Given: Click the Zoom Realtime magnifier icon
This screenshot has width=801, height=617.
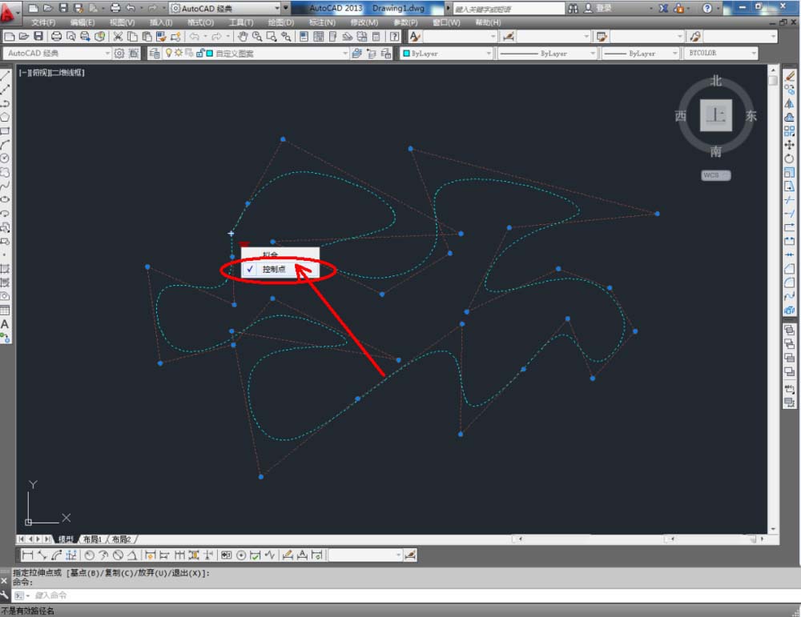Looking at the screenshot, I should pyautogui.click(x=257, y=36).
